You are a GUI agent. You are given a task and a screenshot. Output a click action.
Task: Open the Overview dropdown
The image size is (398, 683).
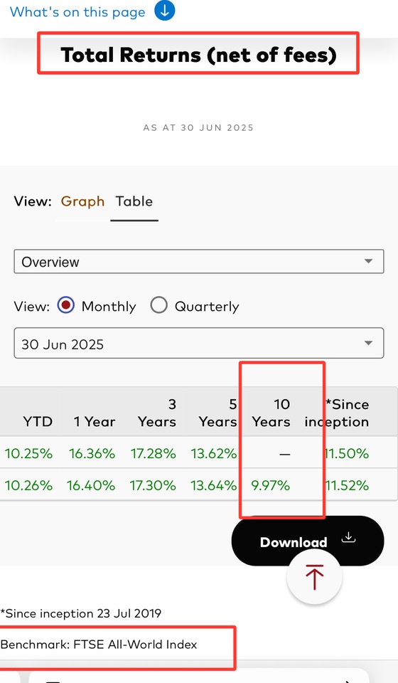(x=199, y=261)
